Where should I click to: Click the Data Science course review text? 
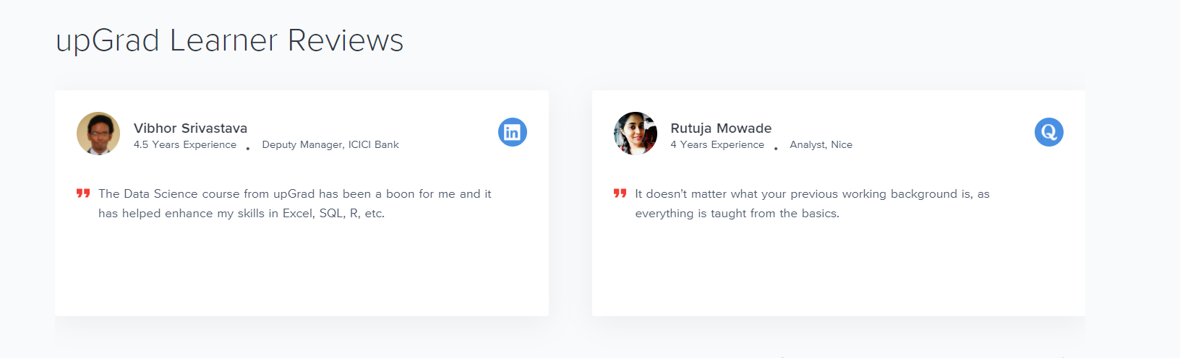294,204
